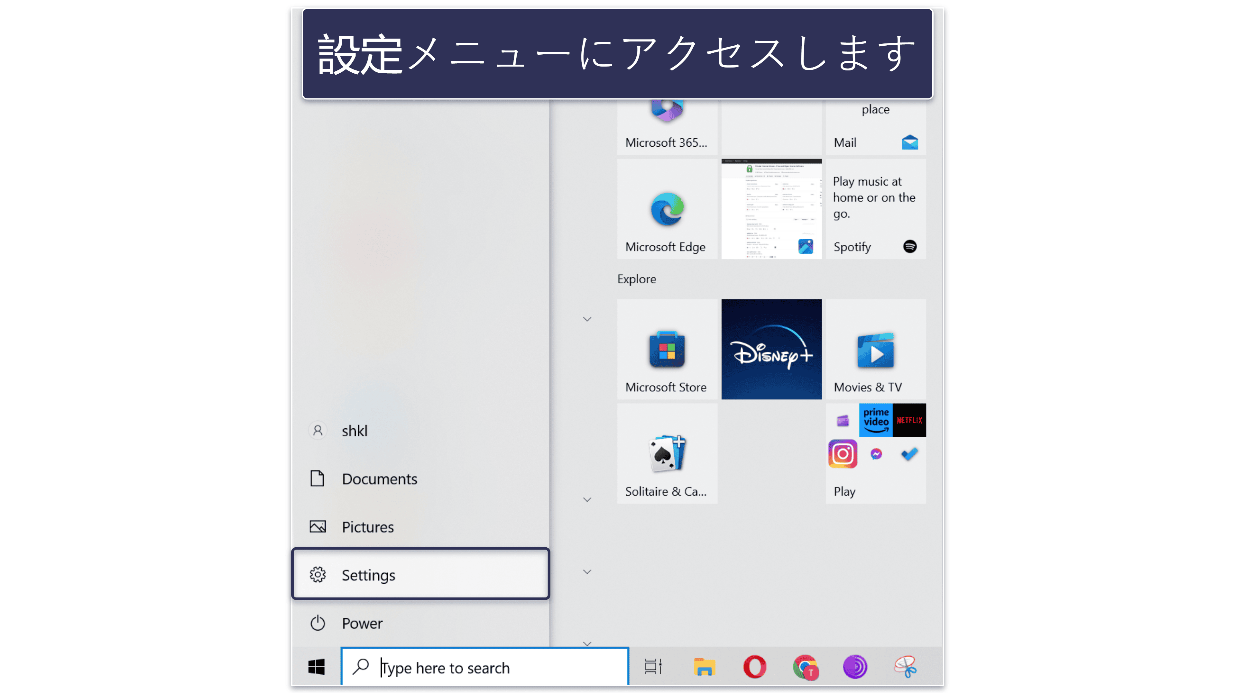Click the Windows Start button

tap(317, 667)
